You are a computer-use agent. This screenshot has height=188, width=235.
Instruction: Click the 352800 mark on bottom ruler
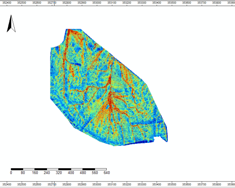(x=67, y=184)
